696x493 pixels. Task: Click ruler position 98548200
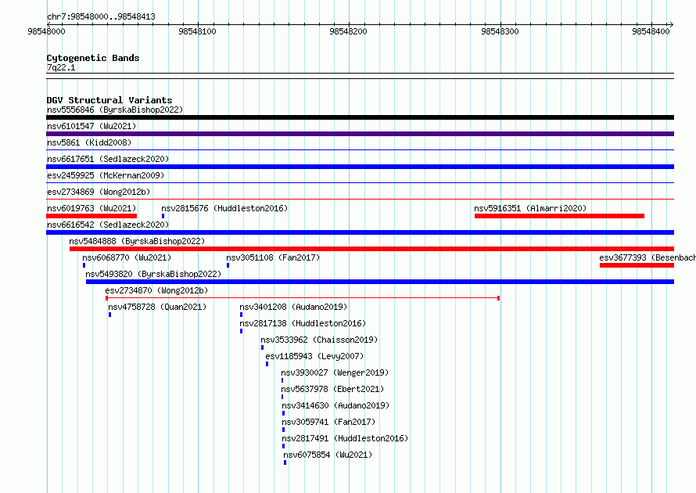point(349,31)
